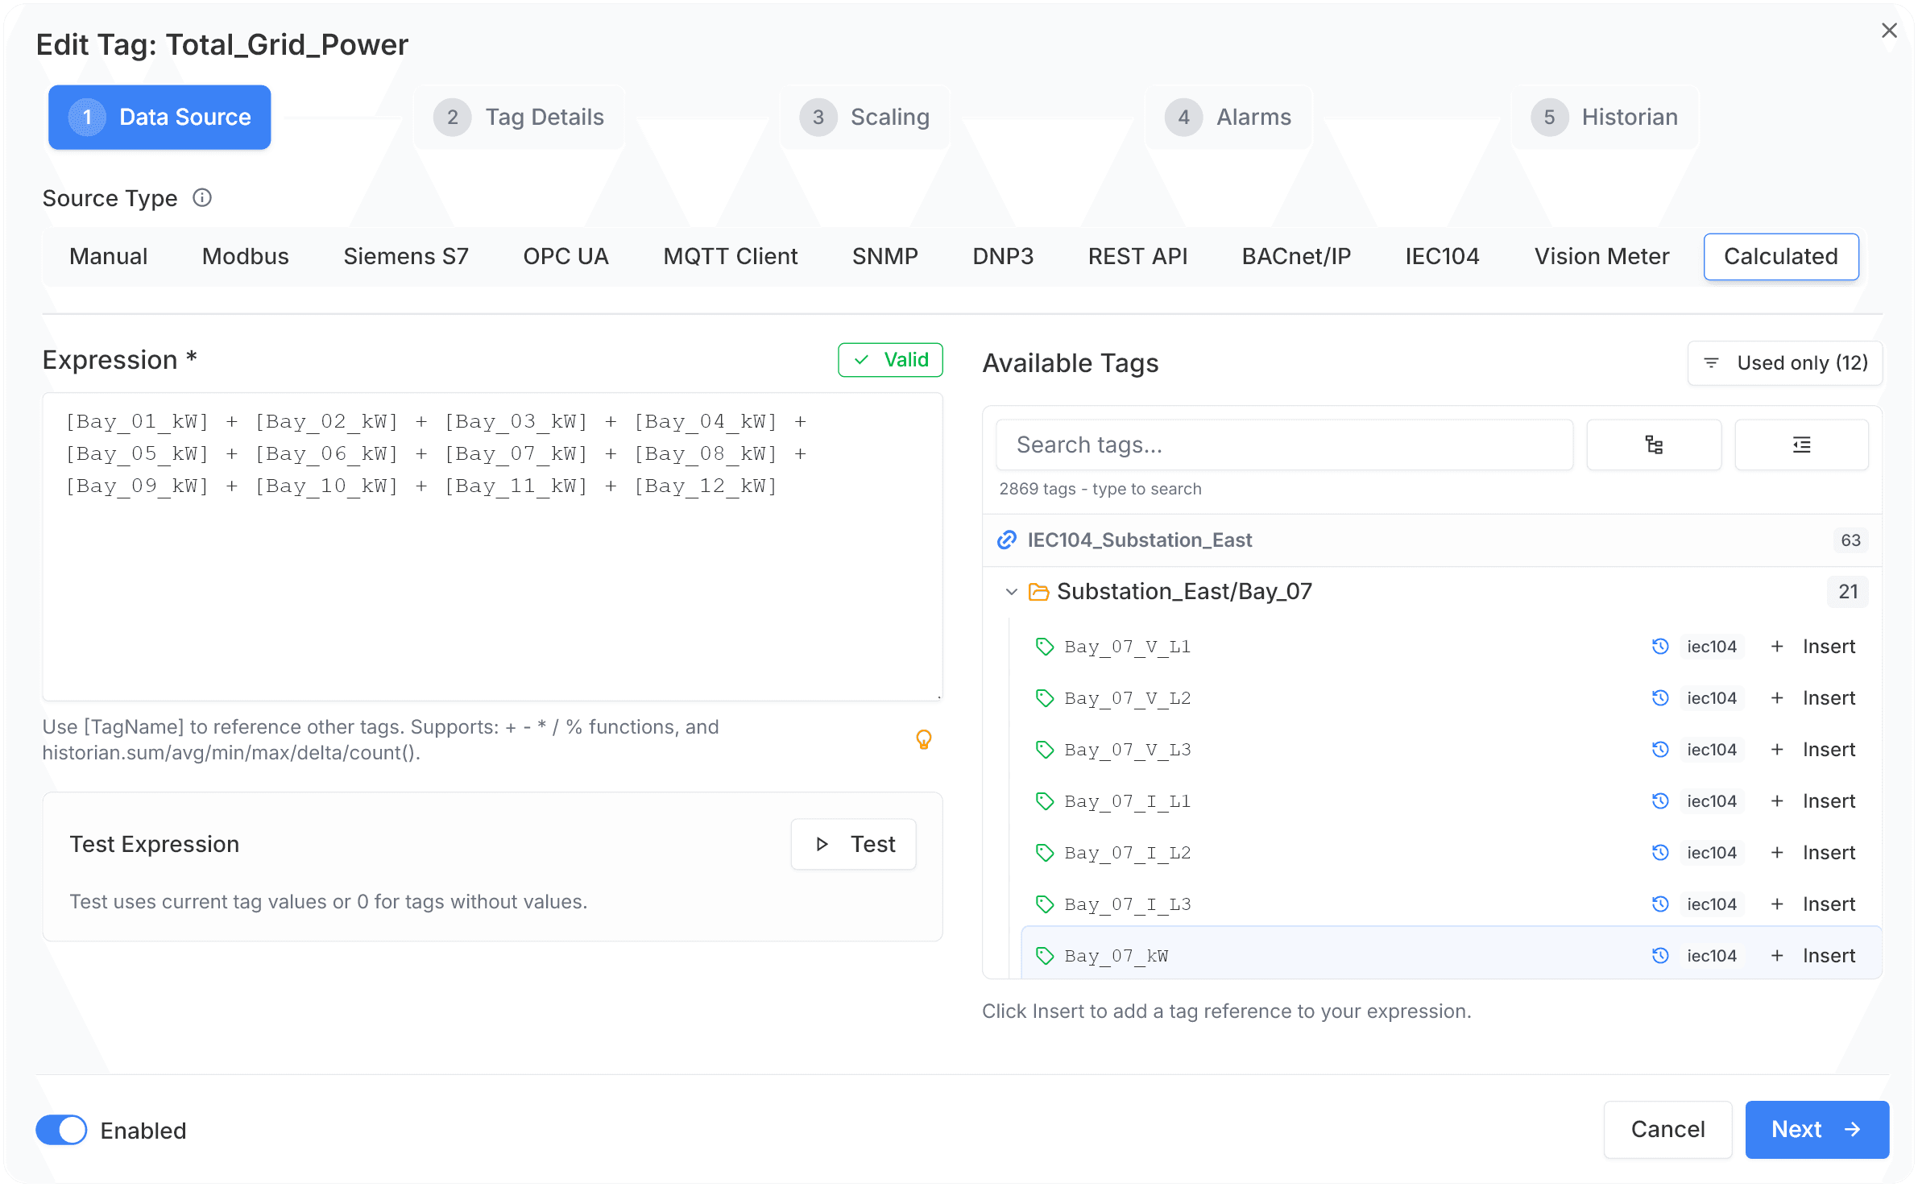Image resolution: width=1918 pixels, height=1187 pixels.
Task: Click the collapse-all list icon button
Action: pyautogui.click(x=1801, y=445)
